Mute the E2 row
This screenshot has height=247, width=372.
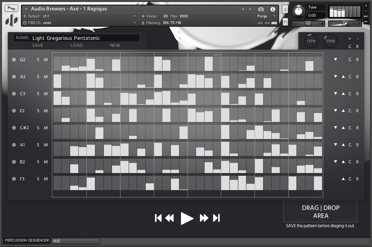coord(46,111)
